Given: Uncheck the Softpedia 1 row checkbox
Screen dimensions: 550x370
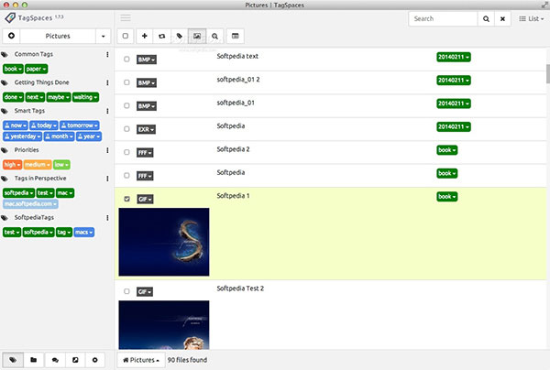Looking at the screenshot, I should point(126,199).
